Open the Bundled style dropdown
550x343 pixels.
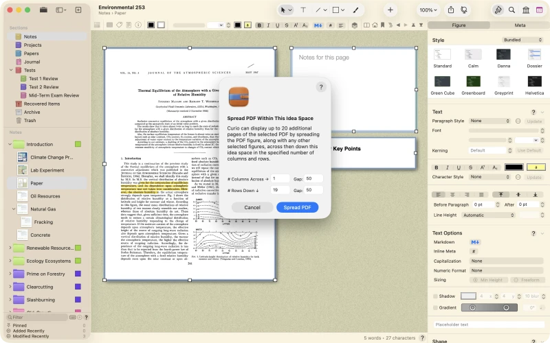point(522,40)
